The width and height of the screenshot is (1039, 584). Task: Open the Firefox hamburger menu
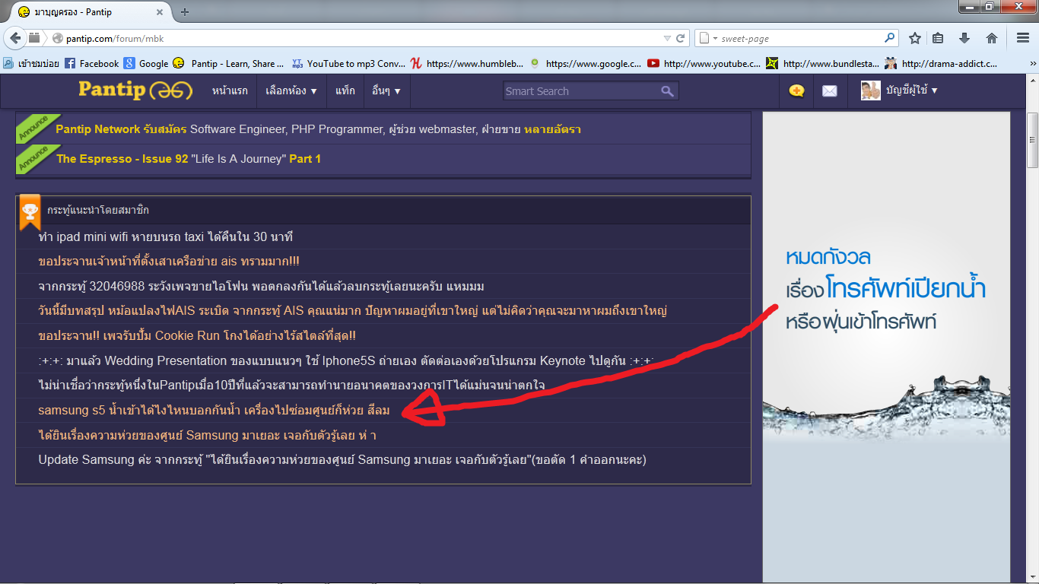[x=1023, y=38]
